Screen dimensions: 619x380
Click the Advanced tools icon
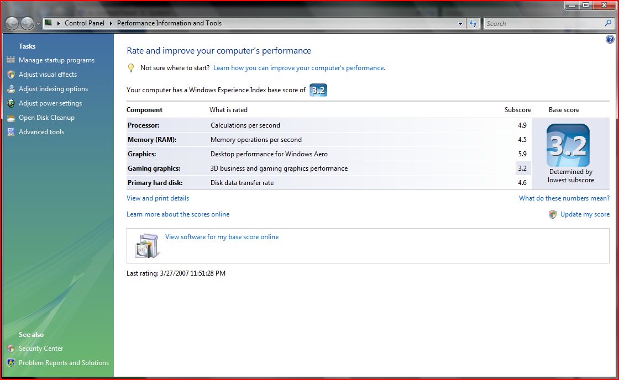(11, 132)
